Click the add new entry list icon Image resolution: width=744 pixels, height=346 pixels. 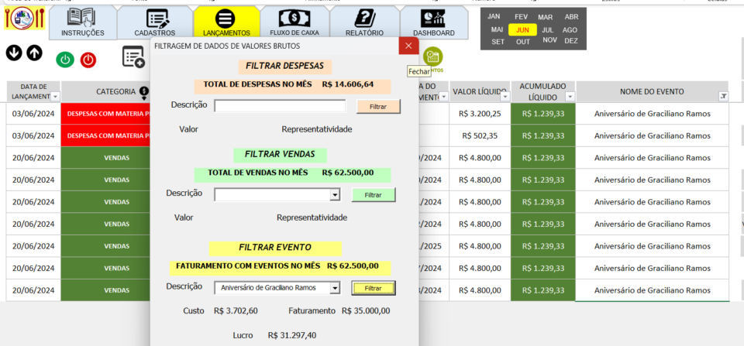click(x=133, y=57)
